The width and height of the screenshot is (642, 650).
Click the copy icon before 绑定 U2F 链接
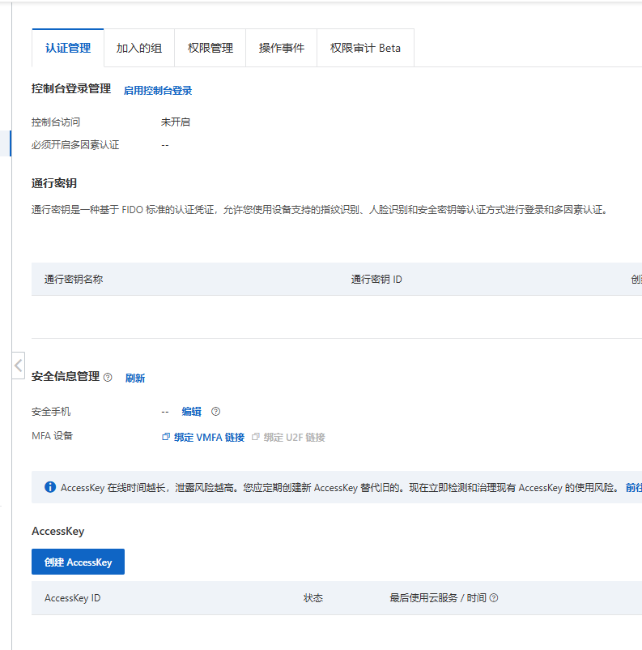[256, 437]
